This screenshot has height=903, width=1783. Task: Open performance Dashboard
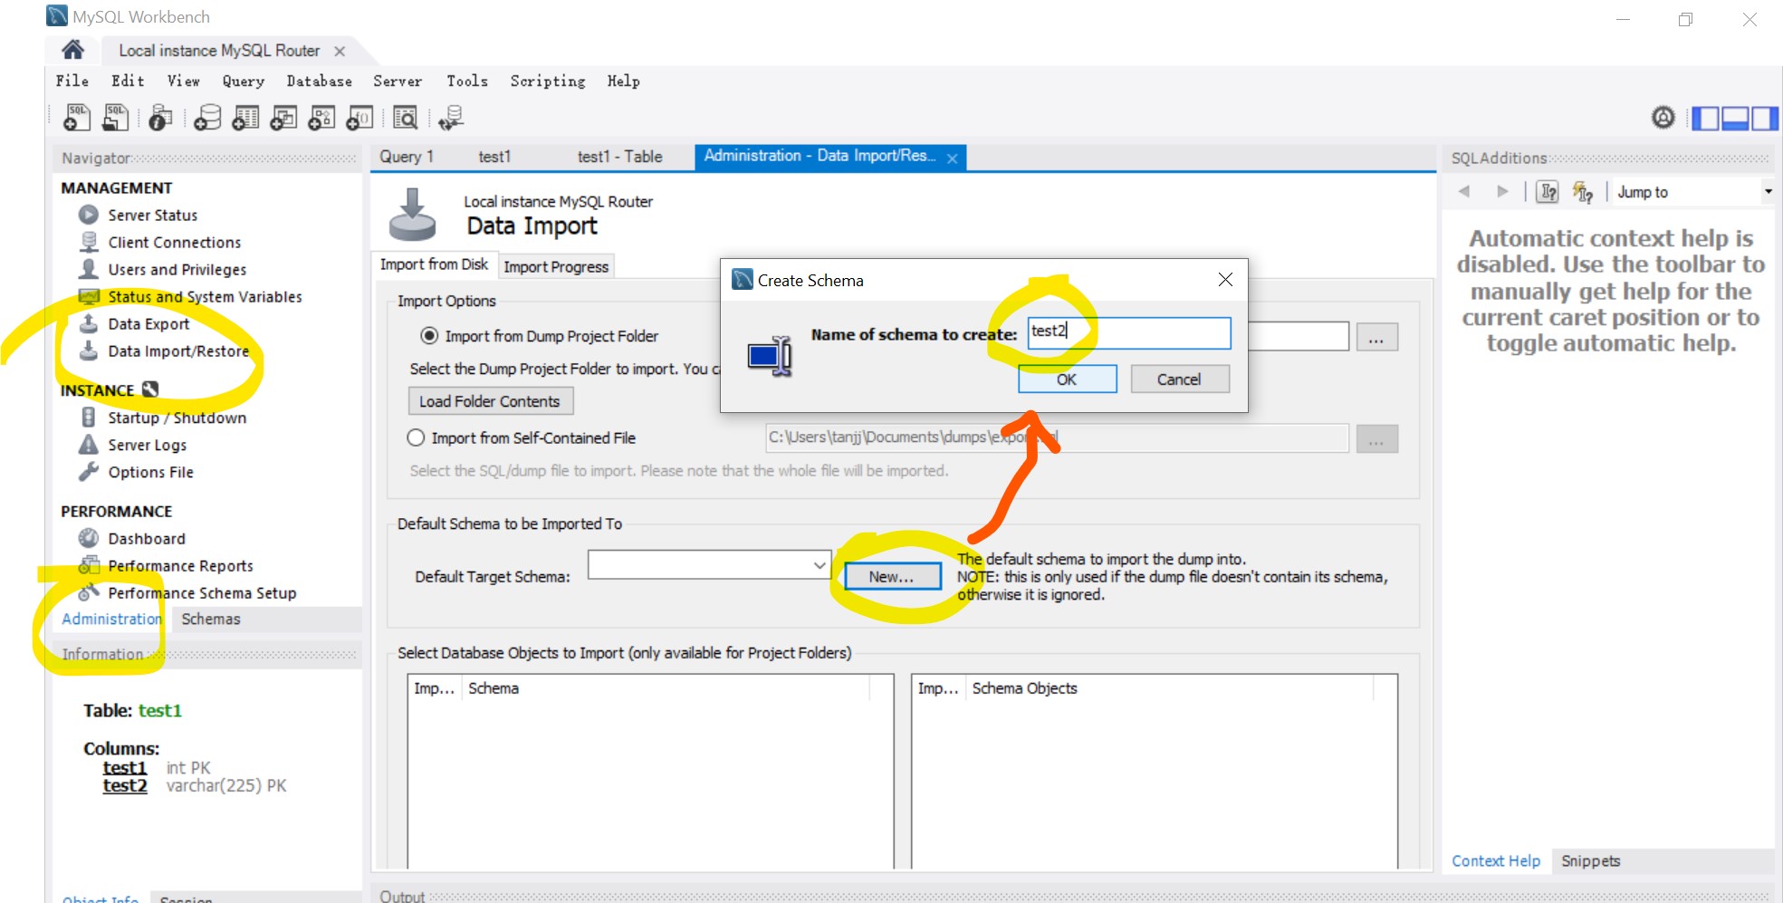tap(146, 538)
